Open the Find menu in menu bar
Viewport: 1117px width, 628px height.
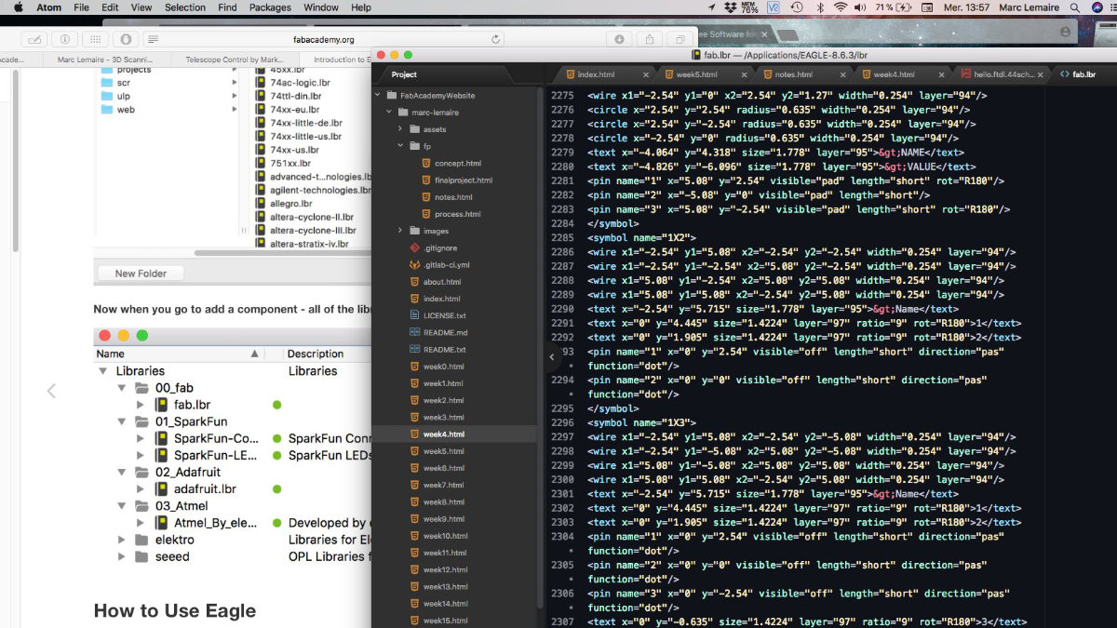(x=227, y=7)
